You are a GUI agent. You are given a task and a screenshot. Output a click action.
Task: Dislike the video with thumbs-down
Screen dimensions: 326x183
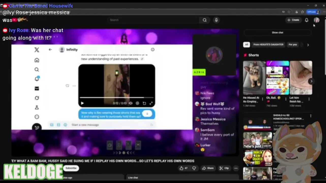194,168
